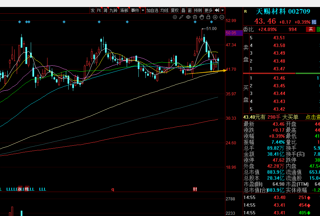Click the 发 toolbar button

[93, 10]
